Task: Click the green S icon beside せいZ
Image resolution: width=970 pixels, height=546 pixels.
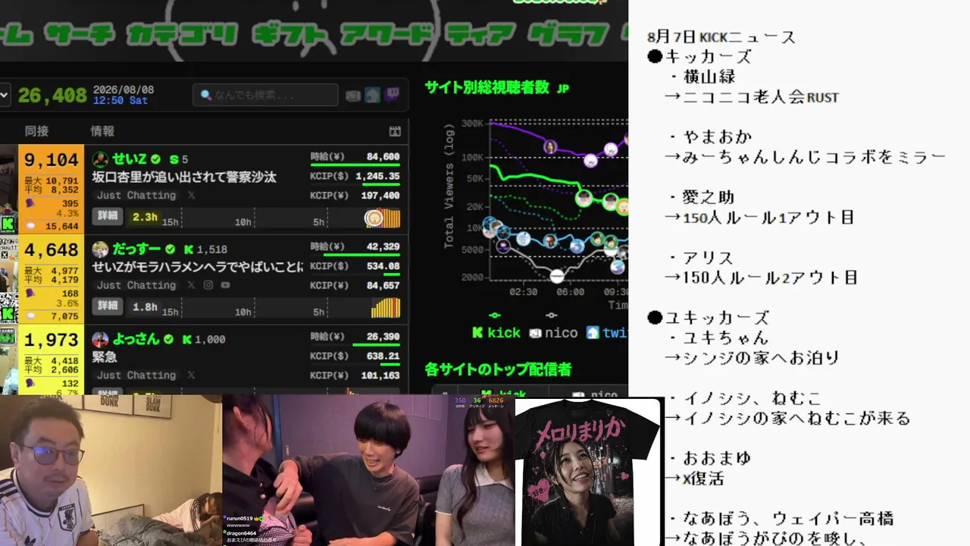Action: (174, 160)
